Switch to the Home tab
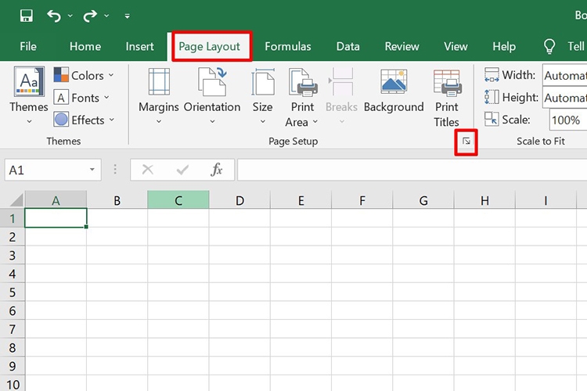587x391 pixels. pyautogui.click(x=85, y=46)
